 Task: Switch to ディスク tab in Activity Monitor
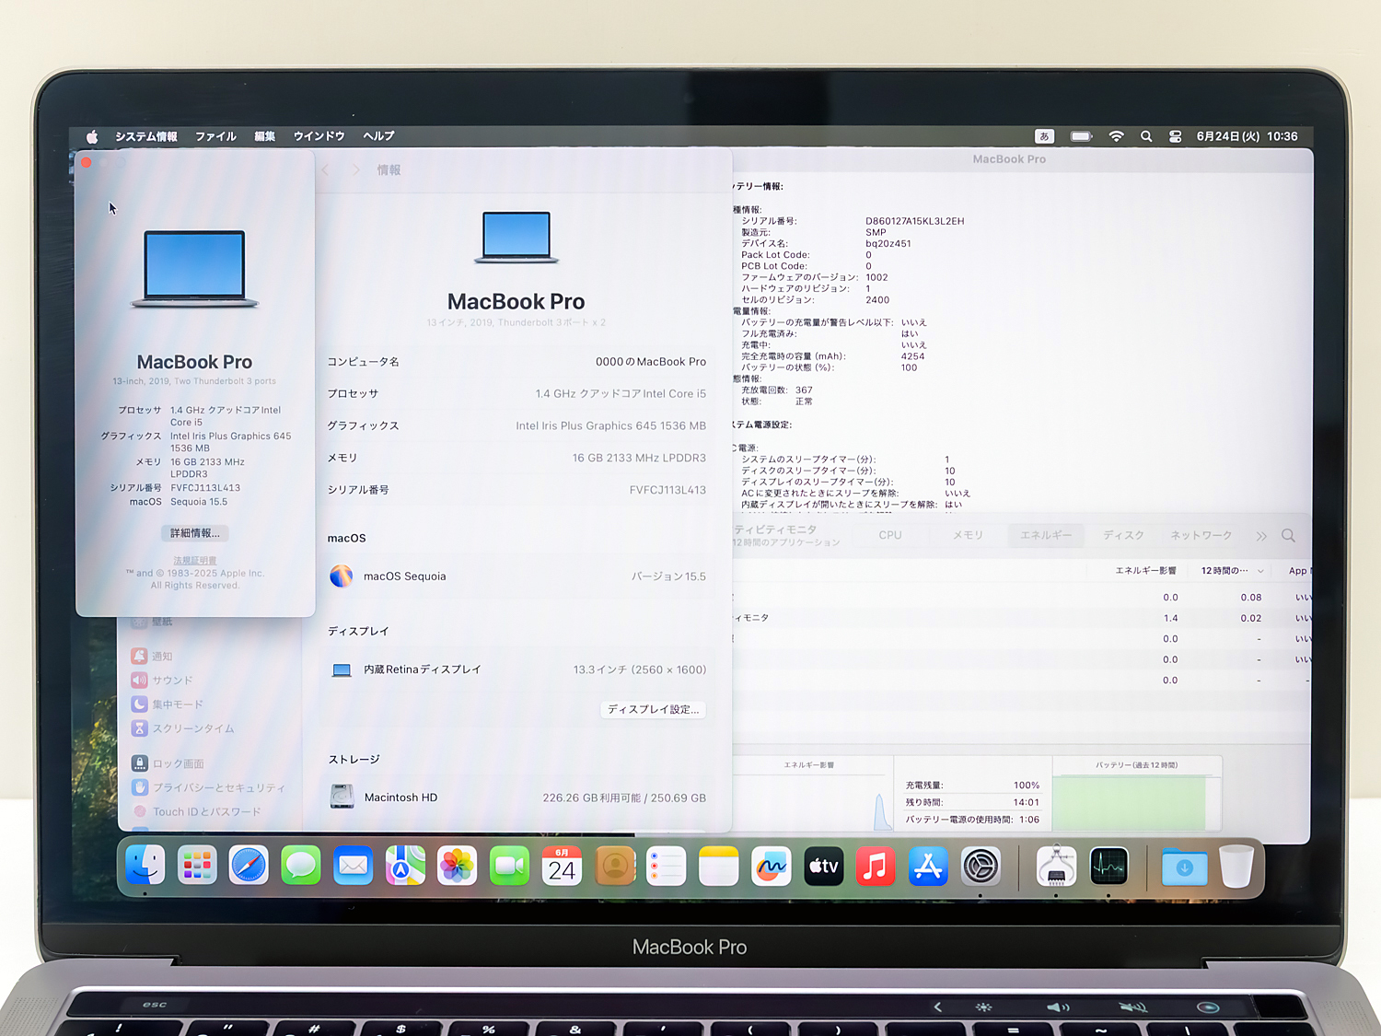click(1123, 535)
